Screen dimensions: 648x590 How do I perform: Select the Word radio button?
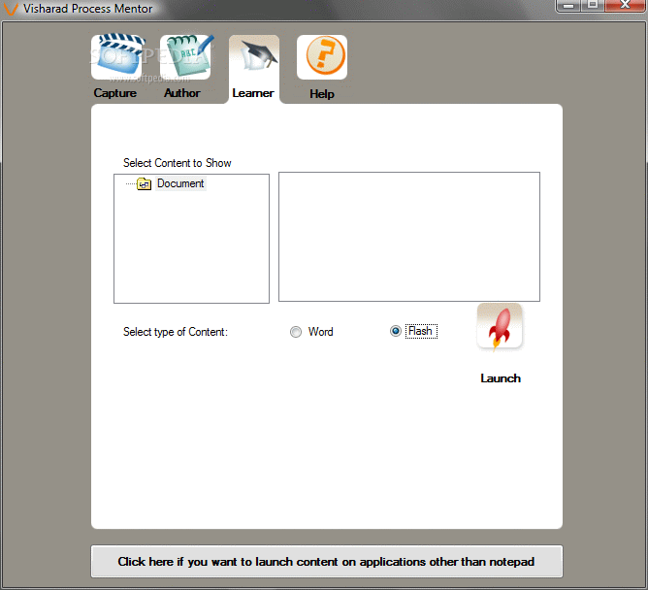point(296,332)
